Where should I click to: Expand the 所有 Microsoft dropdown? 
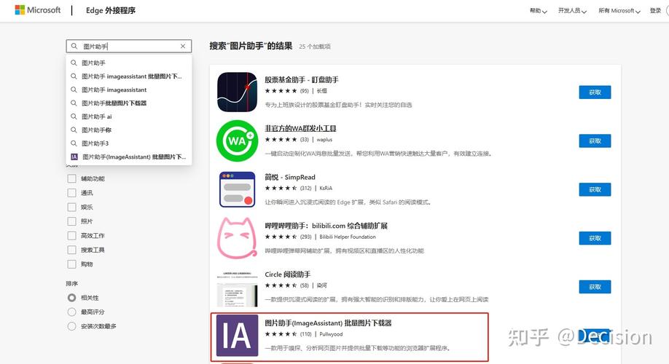(x=619, y=11)
